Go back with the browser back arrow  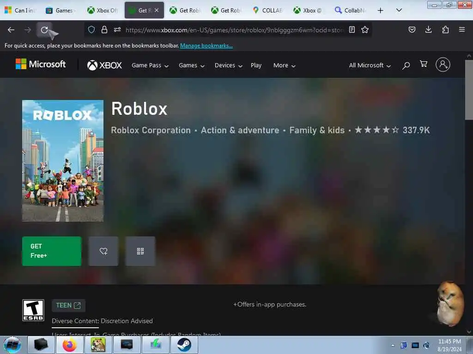11,30
